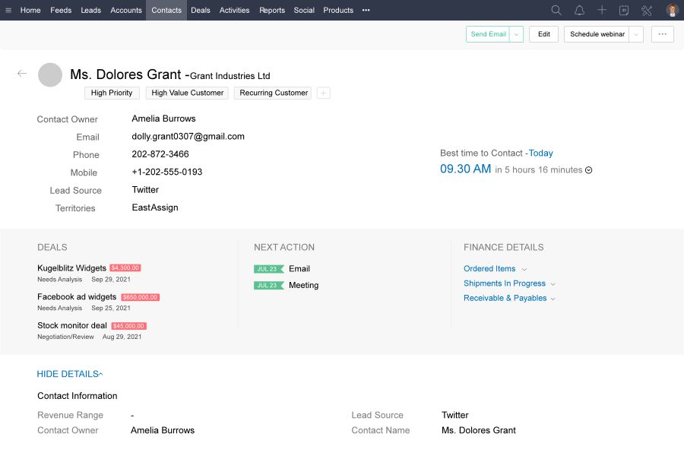Click the Edit button

pos(543,33)
